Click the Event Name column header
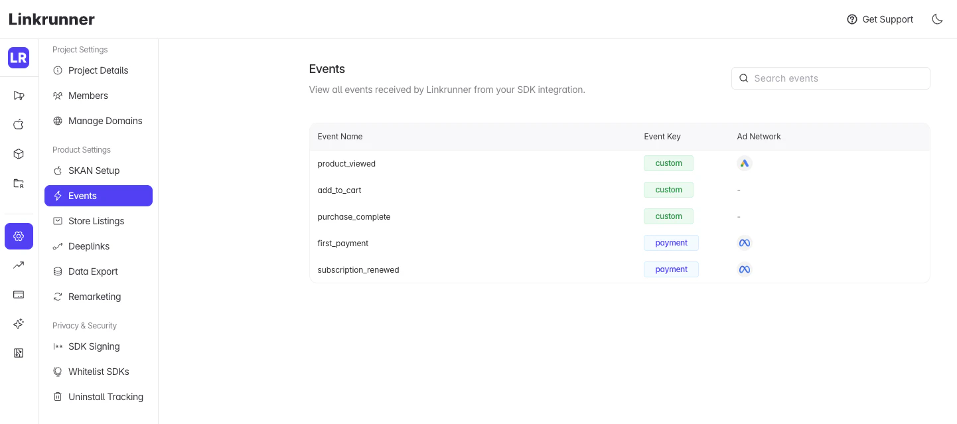Image resolution: width=957 pixels, height=424 pixels. click(x=340, y=137)
